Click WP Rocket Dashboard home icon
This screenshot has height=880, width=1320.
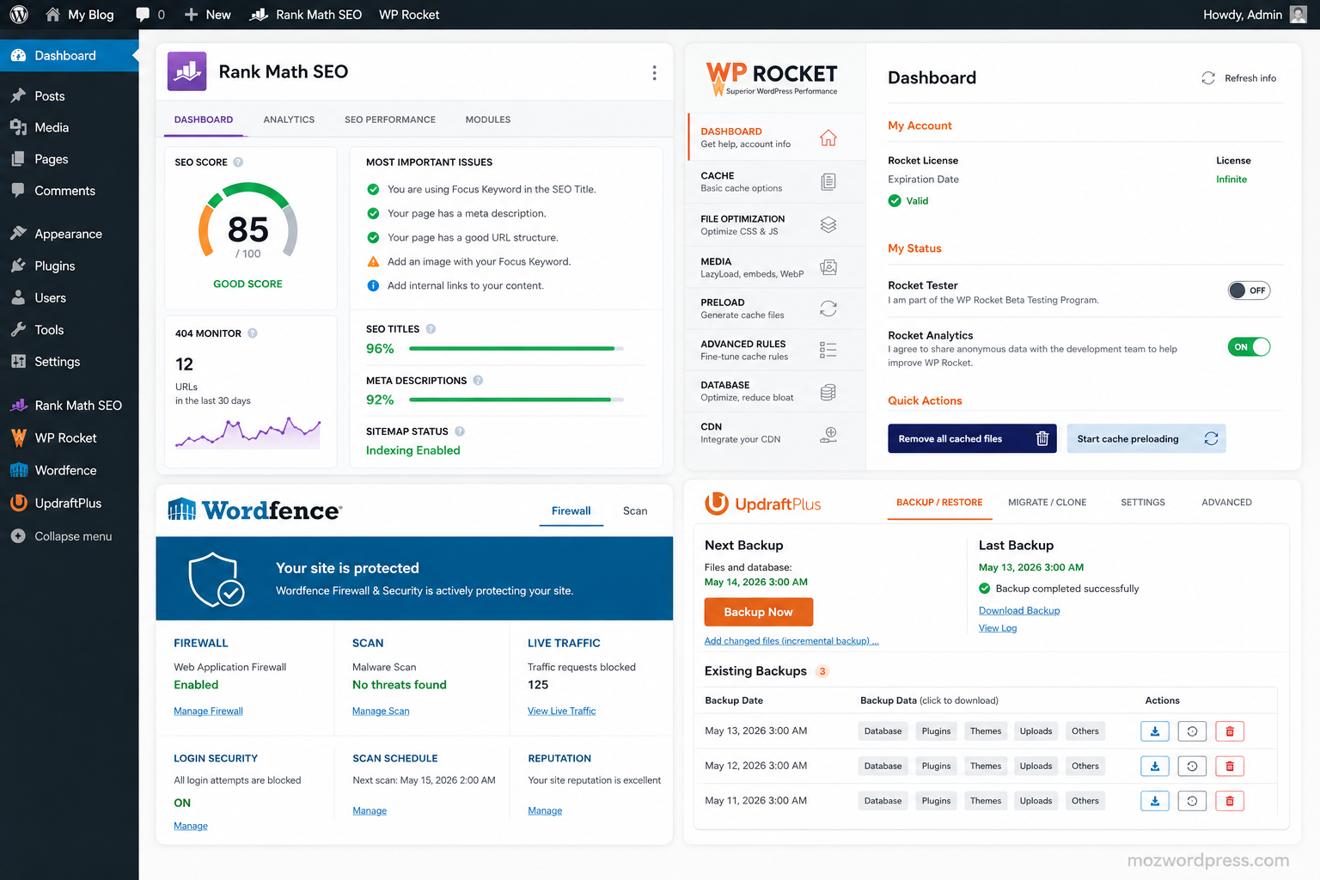click(x=828, y=137)
